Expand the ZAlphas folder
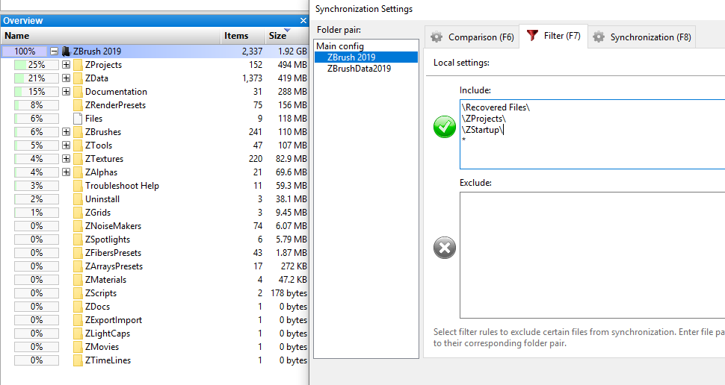The width and height of the screenshot is (725, 385). pos(66,172)
